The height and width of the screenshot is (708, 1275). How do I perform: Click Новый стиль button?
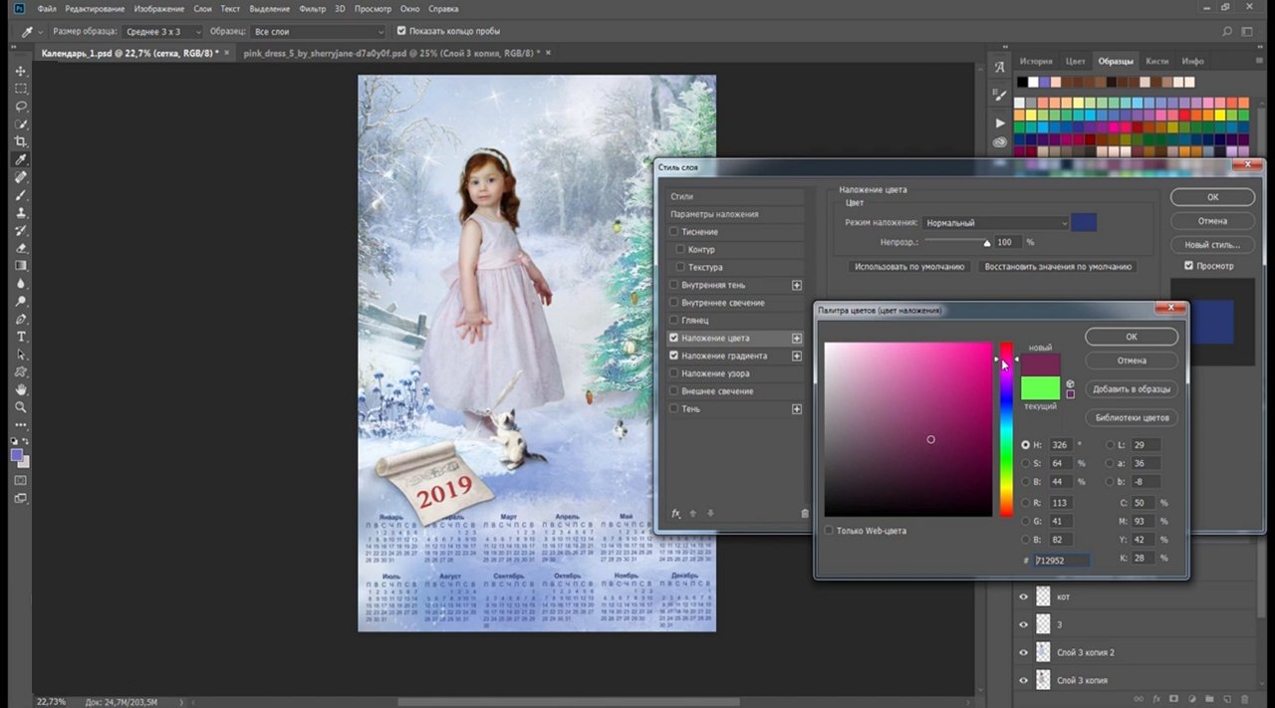coord(1212,245)
